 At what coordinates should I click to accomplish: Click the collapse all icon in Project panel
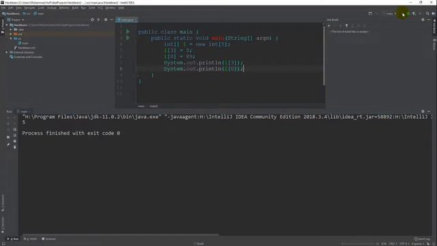click(98, 20)
